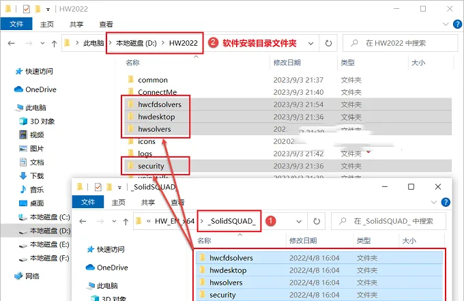Screen dimensions: 464x301
Task: Click the properties quick access icon in the HW2022 title bar
Action: (27, 9)
